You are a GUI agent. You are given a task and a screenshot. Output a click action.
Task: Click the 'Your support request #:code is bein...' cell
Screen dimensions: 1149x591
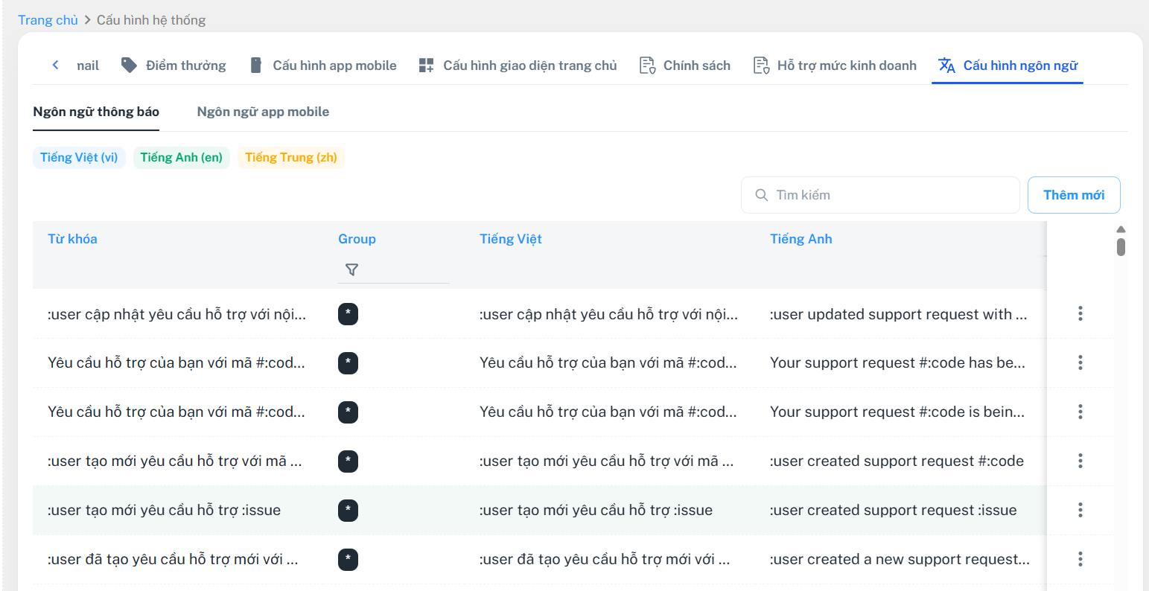coord(897,412)
